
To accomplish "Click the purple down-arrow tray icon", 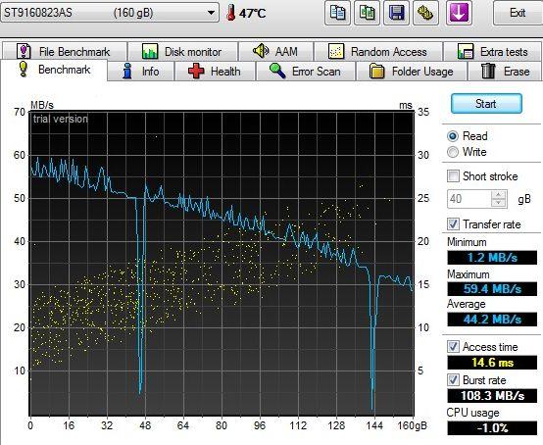I will [459, 13].
